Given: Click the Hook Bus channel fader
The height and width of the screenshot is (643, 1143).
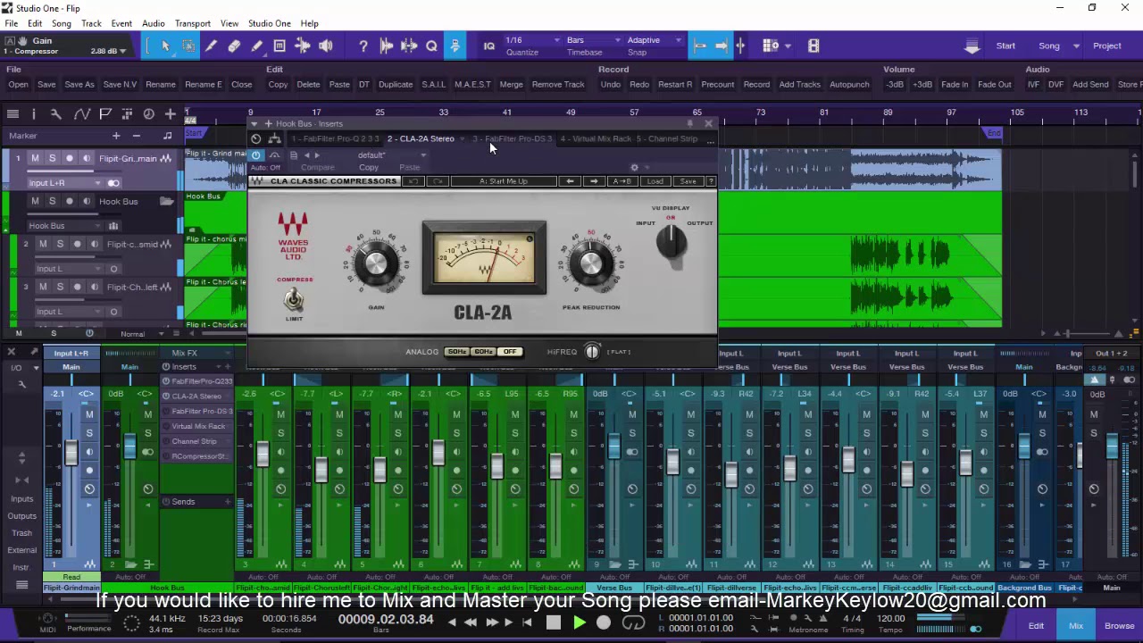Looking at the screenshot, I should [x=130, y=447].
